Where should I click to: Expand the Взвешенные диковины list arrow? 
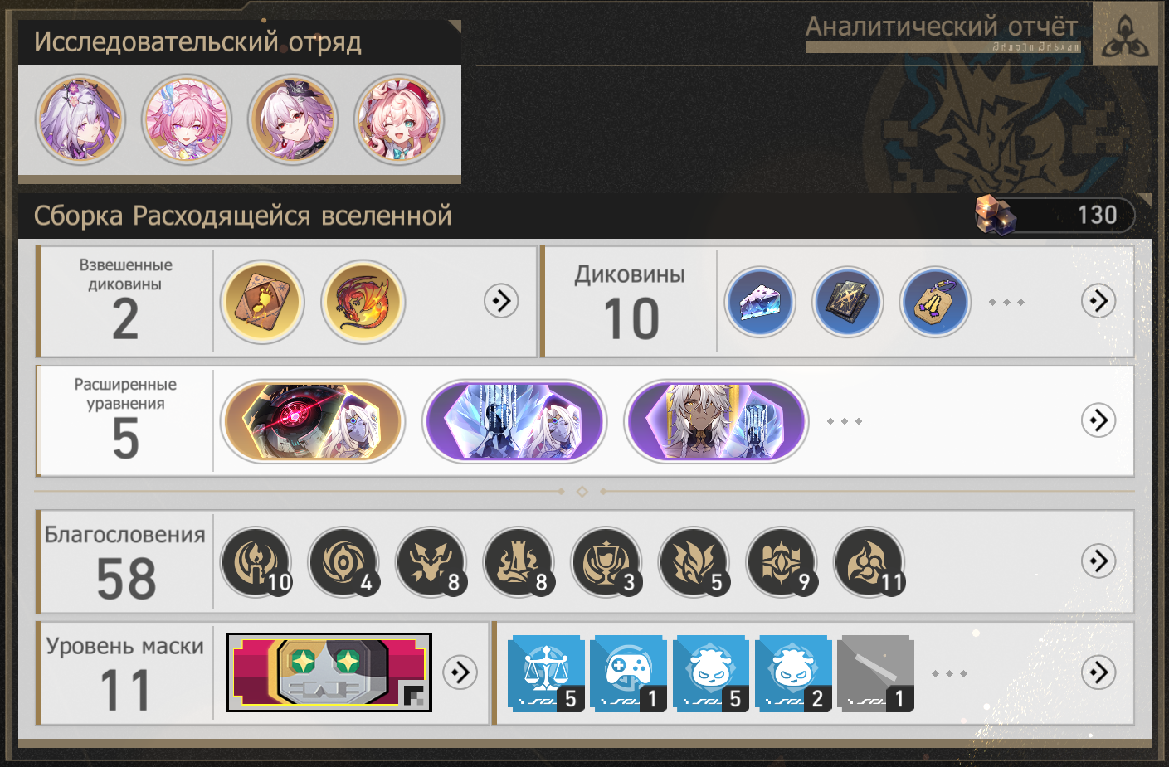click(502, 300)
